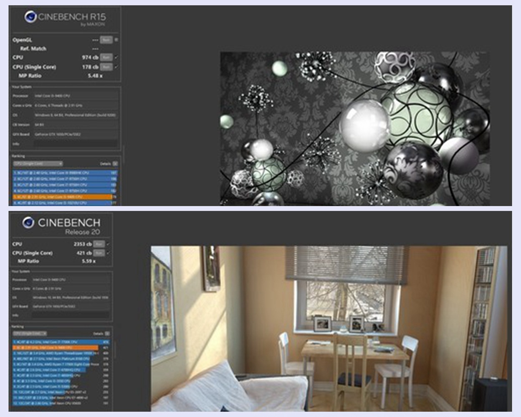
Task: Toggle the OpenGL test checkbox in R15
Action: [x=116, y=40]
